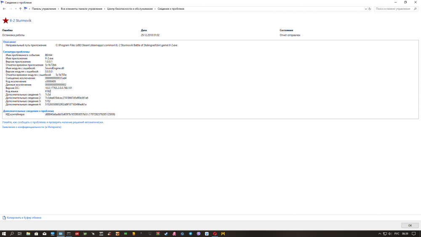The height and width of the screenshot is (237, 421).
Task: Refresh the Control Panel page
Action: pos(370,9)
